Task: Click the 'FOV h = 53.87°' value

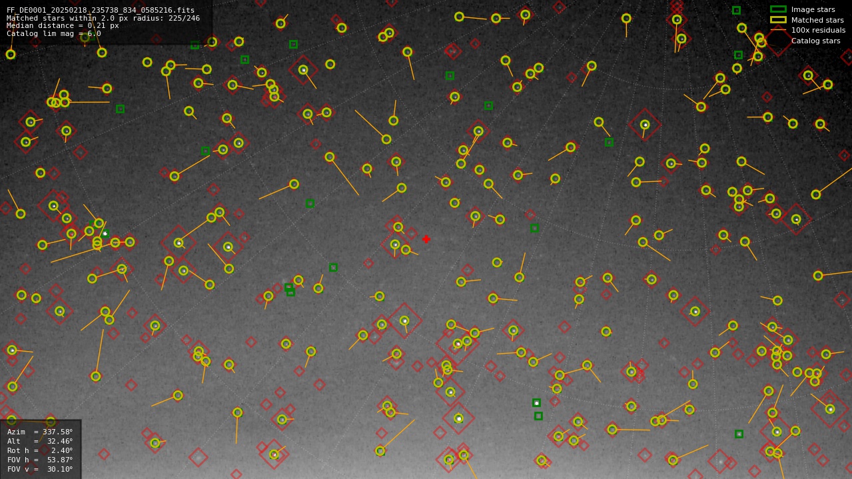Action: pyautogui.click(x=40, y=460)
